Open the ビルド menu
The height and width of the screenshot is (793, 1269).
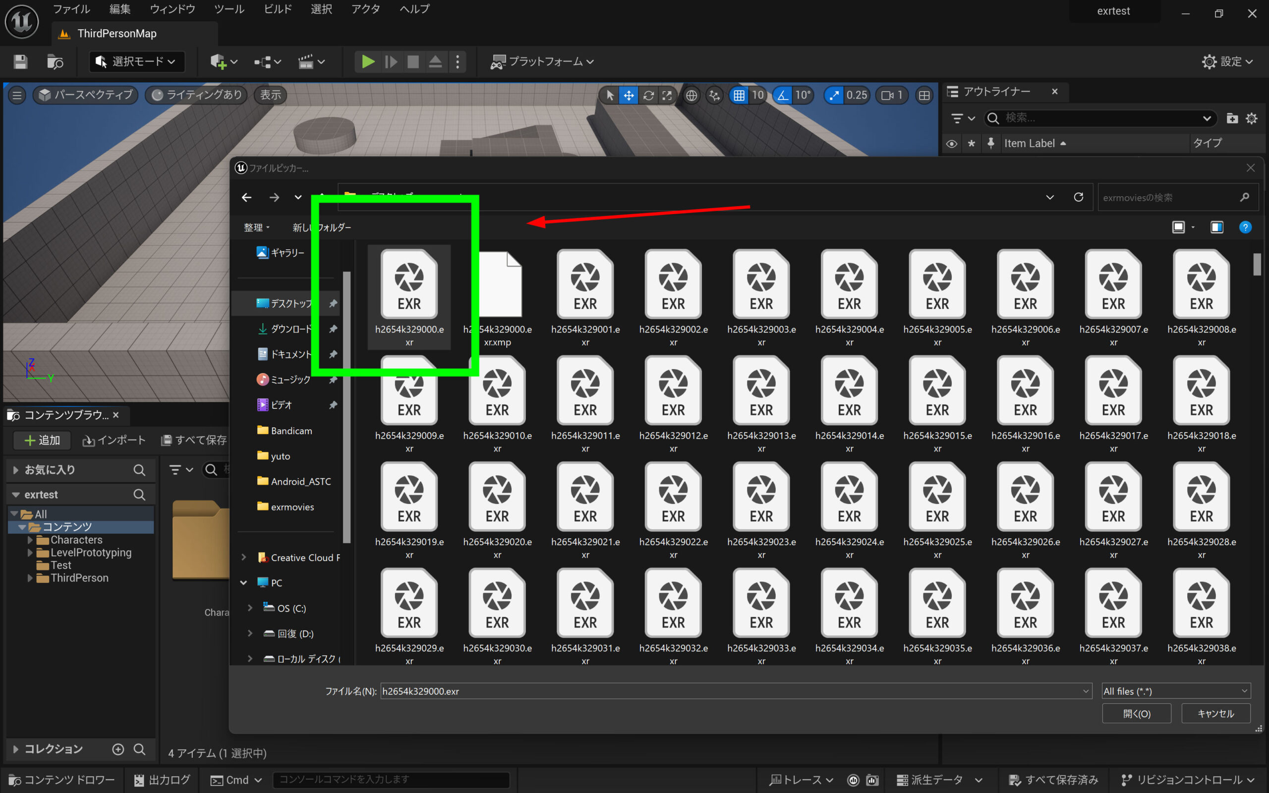(x=278, y=9)
